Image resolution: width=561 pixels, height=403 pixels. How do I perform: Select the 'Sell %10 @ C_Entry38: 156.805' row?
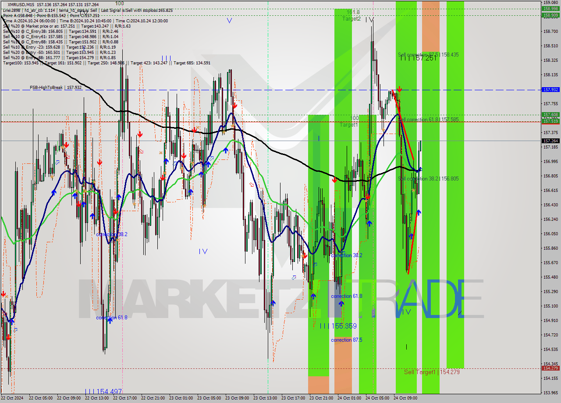(x=60, y=31)
